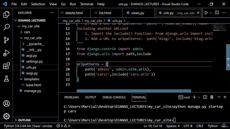Open the Terminal menu

point(87,4)
